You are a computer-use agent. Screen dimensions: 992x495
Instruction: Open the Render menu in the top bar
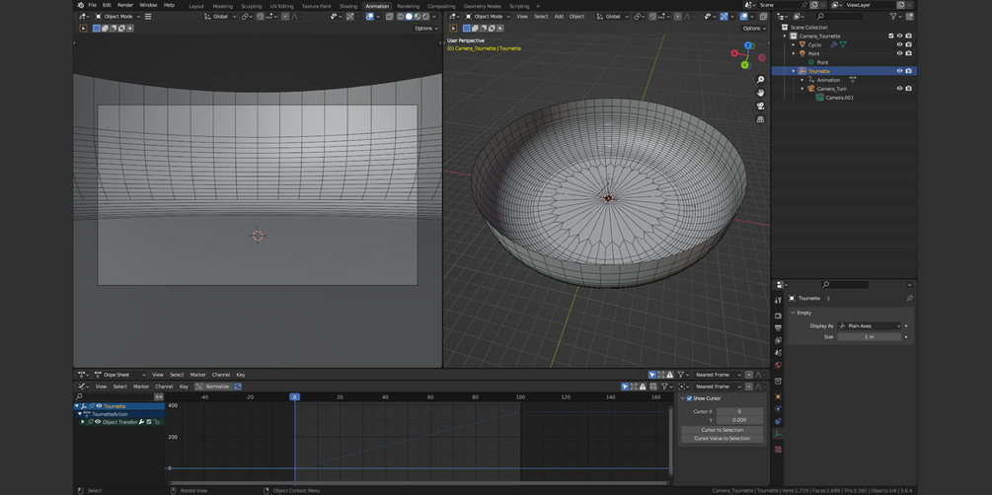(x=125, y=5)
